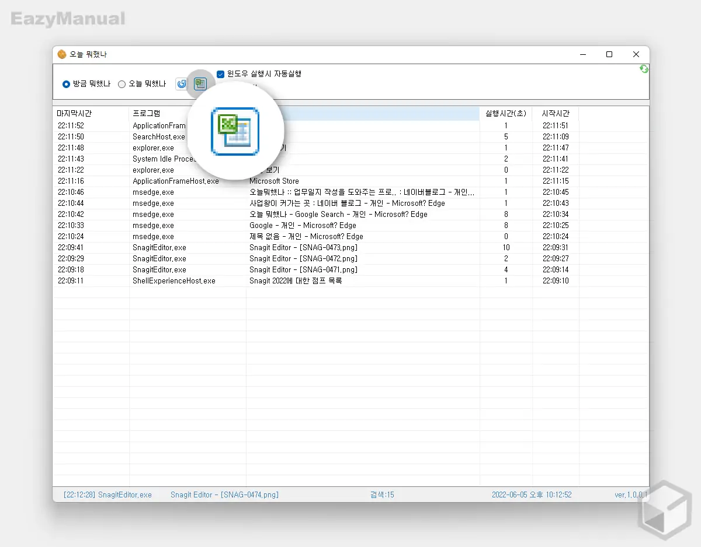Click the SNAG-0474.png status bar entry

224,495
